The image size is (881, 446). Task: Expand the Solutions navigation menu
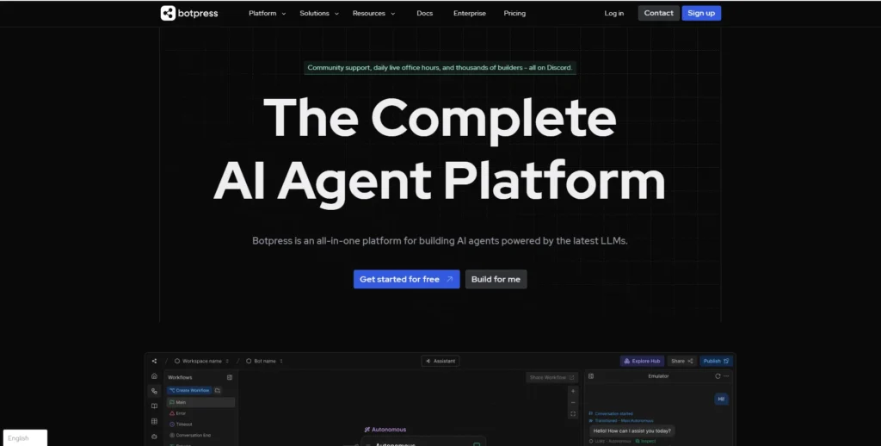coord(319,13)
